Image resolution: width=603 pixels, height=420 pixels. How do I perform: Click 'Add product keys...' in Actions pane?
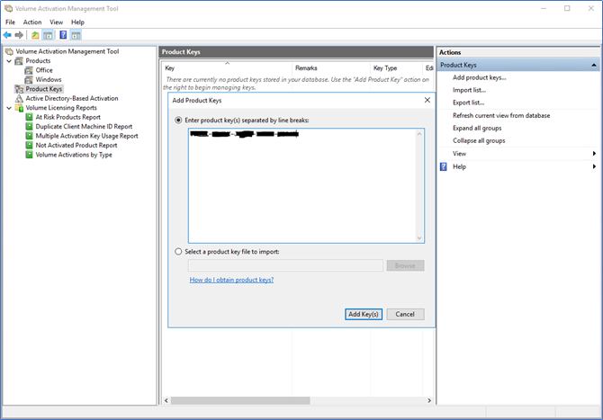[479, 77]
